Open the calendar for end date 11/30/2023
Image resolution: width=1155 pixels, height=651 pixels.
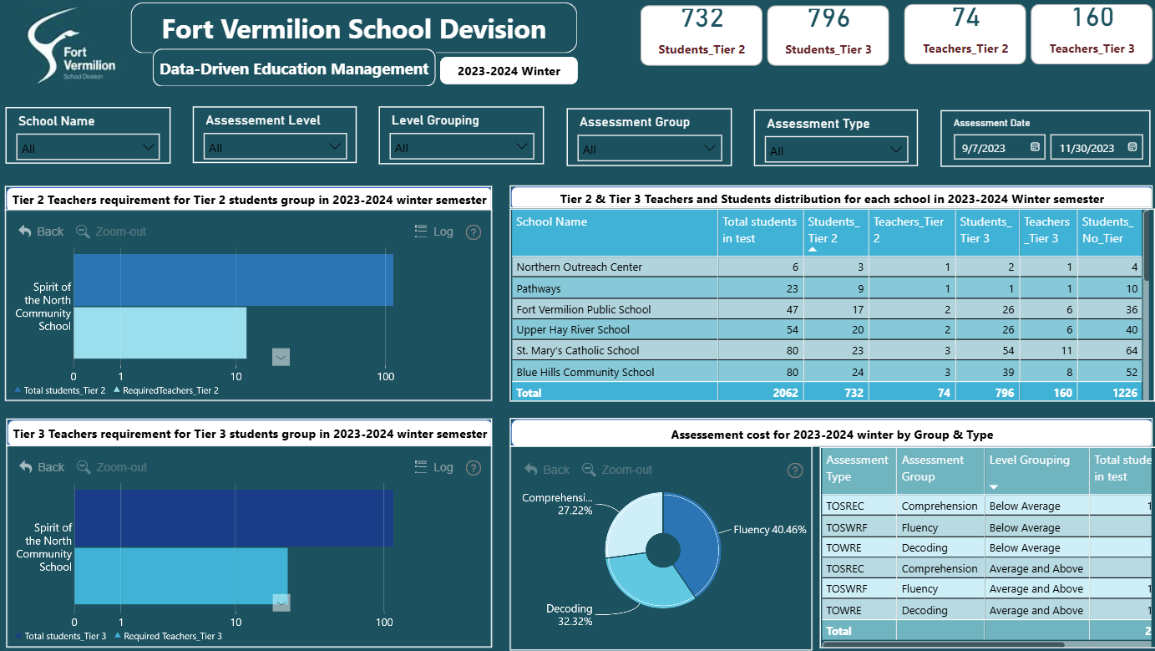(x=1132, y=147)
